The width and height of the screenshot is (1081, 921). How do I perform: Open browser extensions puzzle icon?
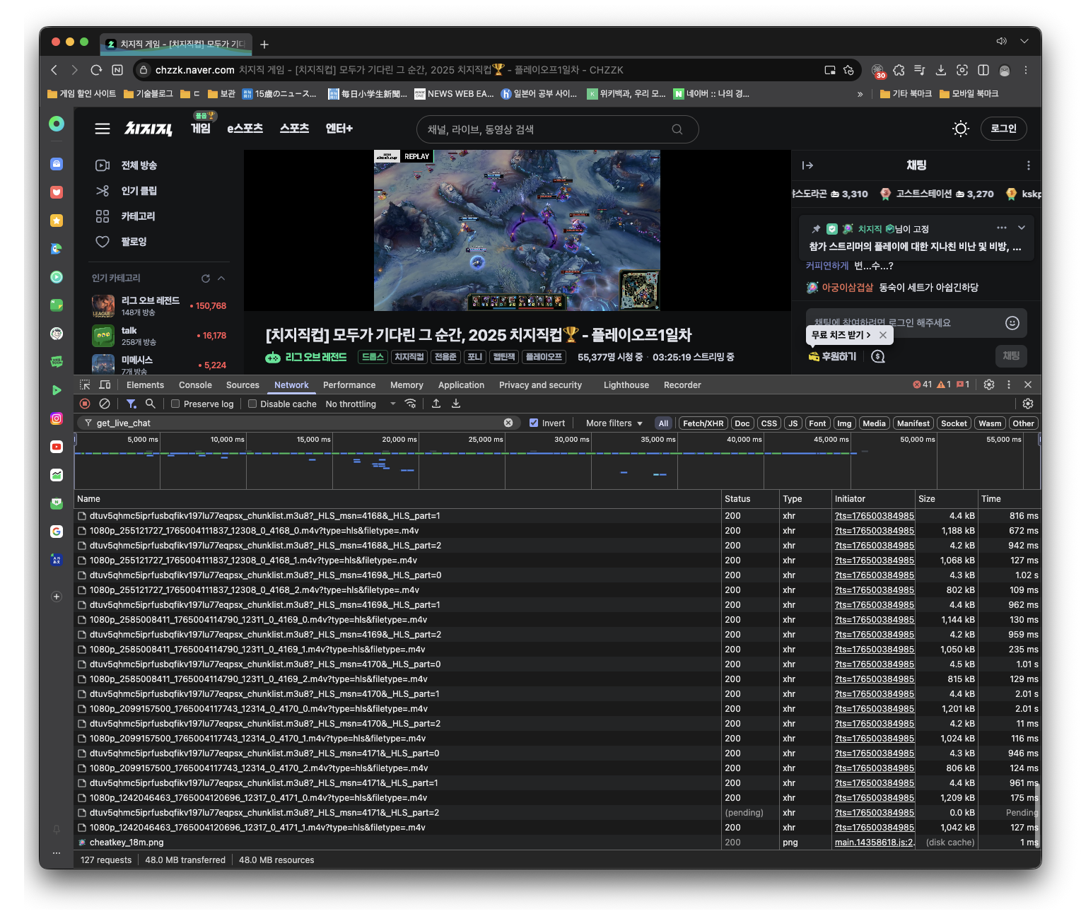(x=899, y=70)
